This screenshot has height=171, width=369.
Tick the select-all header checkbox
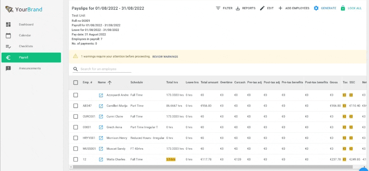[x=76, y=83]
